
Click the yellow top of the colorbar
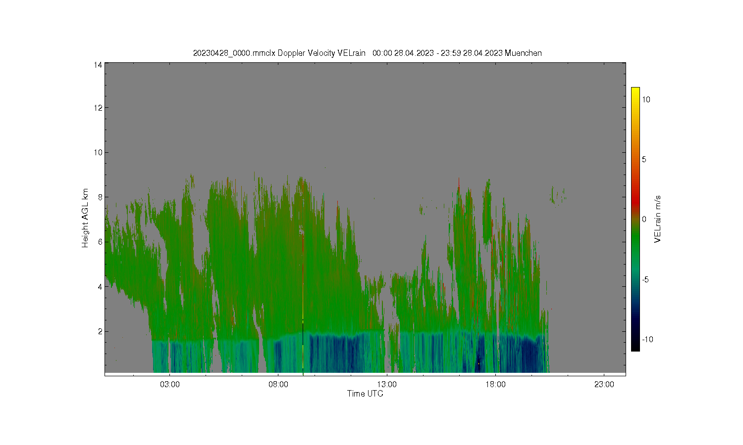coord(635,91)
